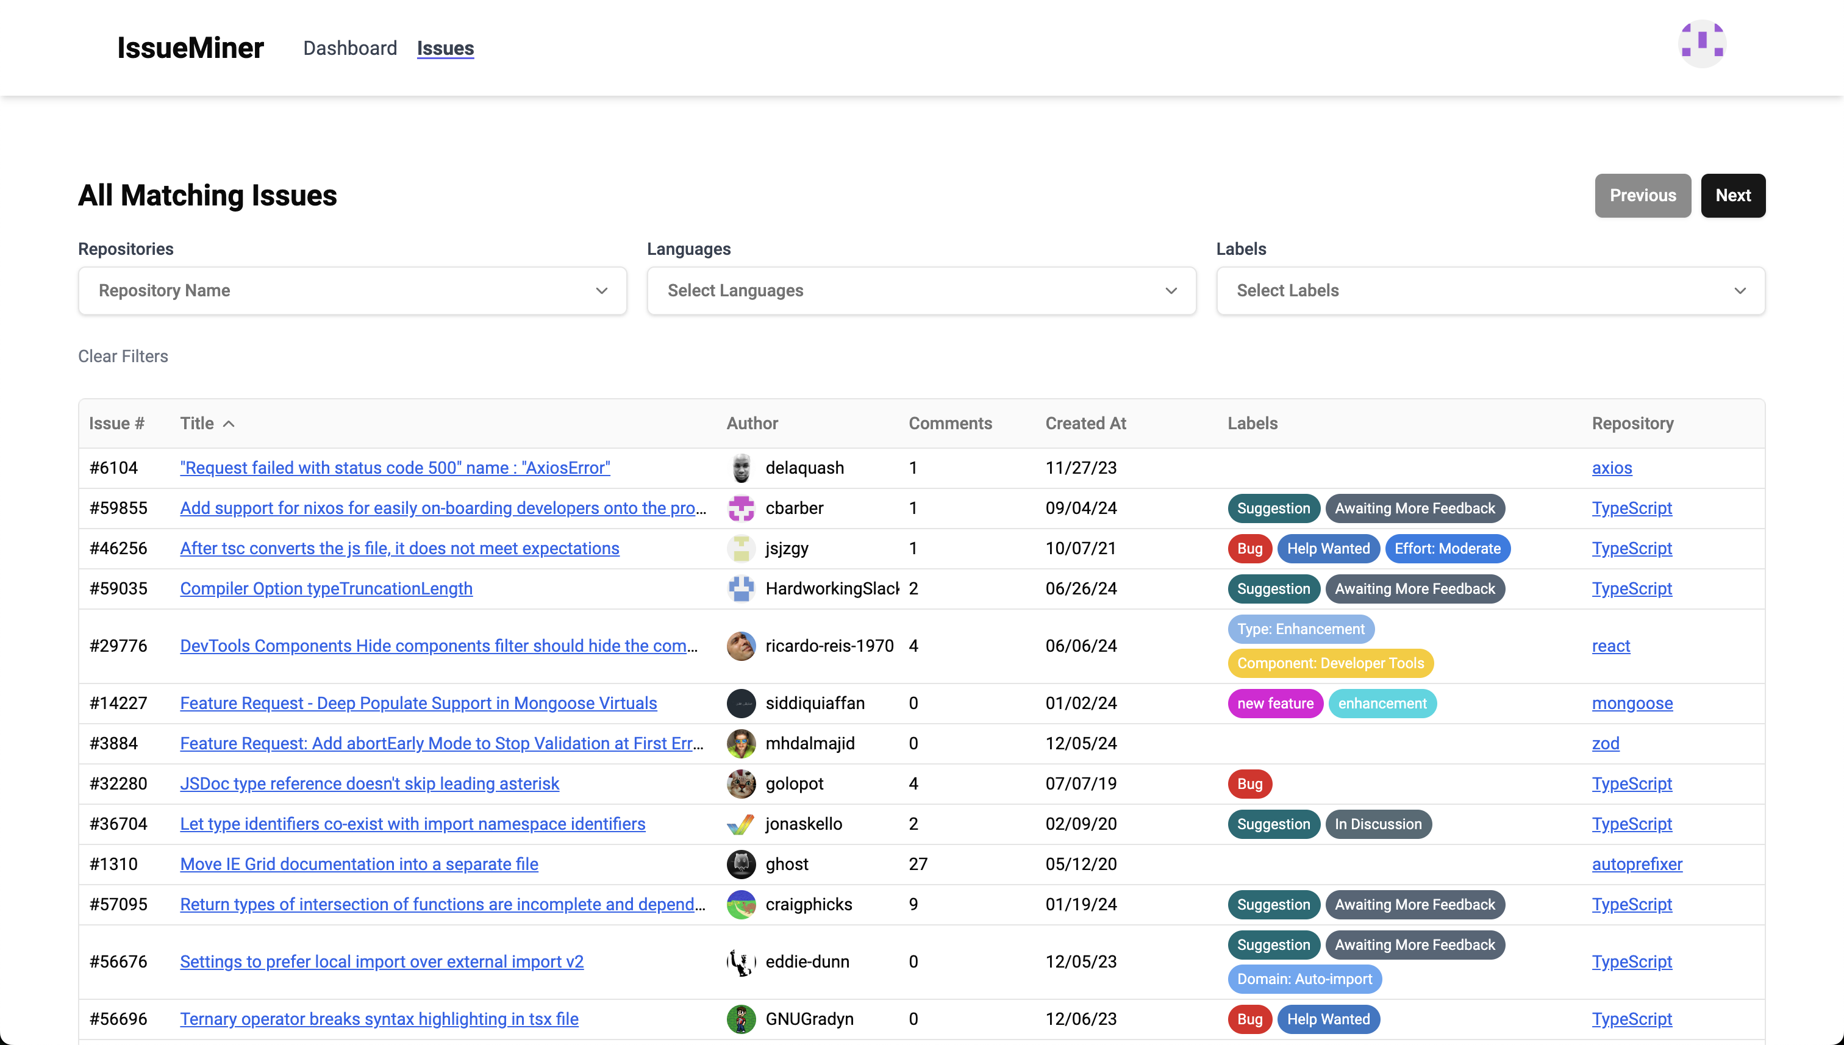Go to the Next page of issues
The image size is (1844, 1045).
click(1733, 195)
